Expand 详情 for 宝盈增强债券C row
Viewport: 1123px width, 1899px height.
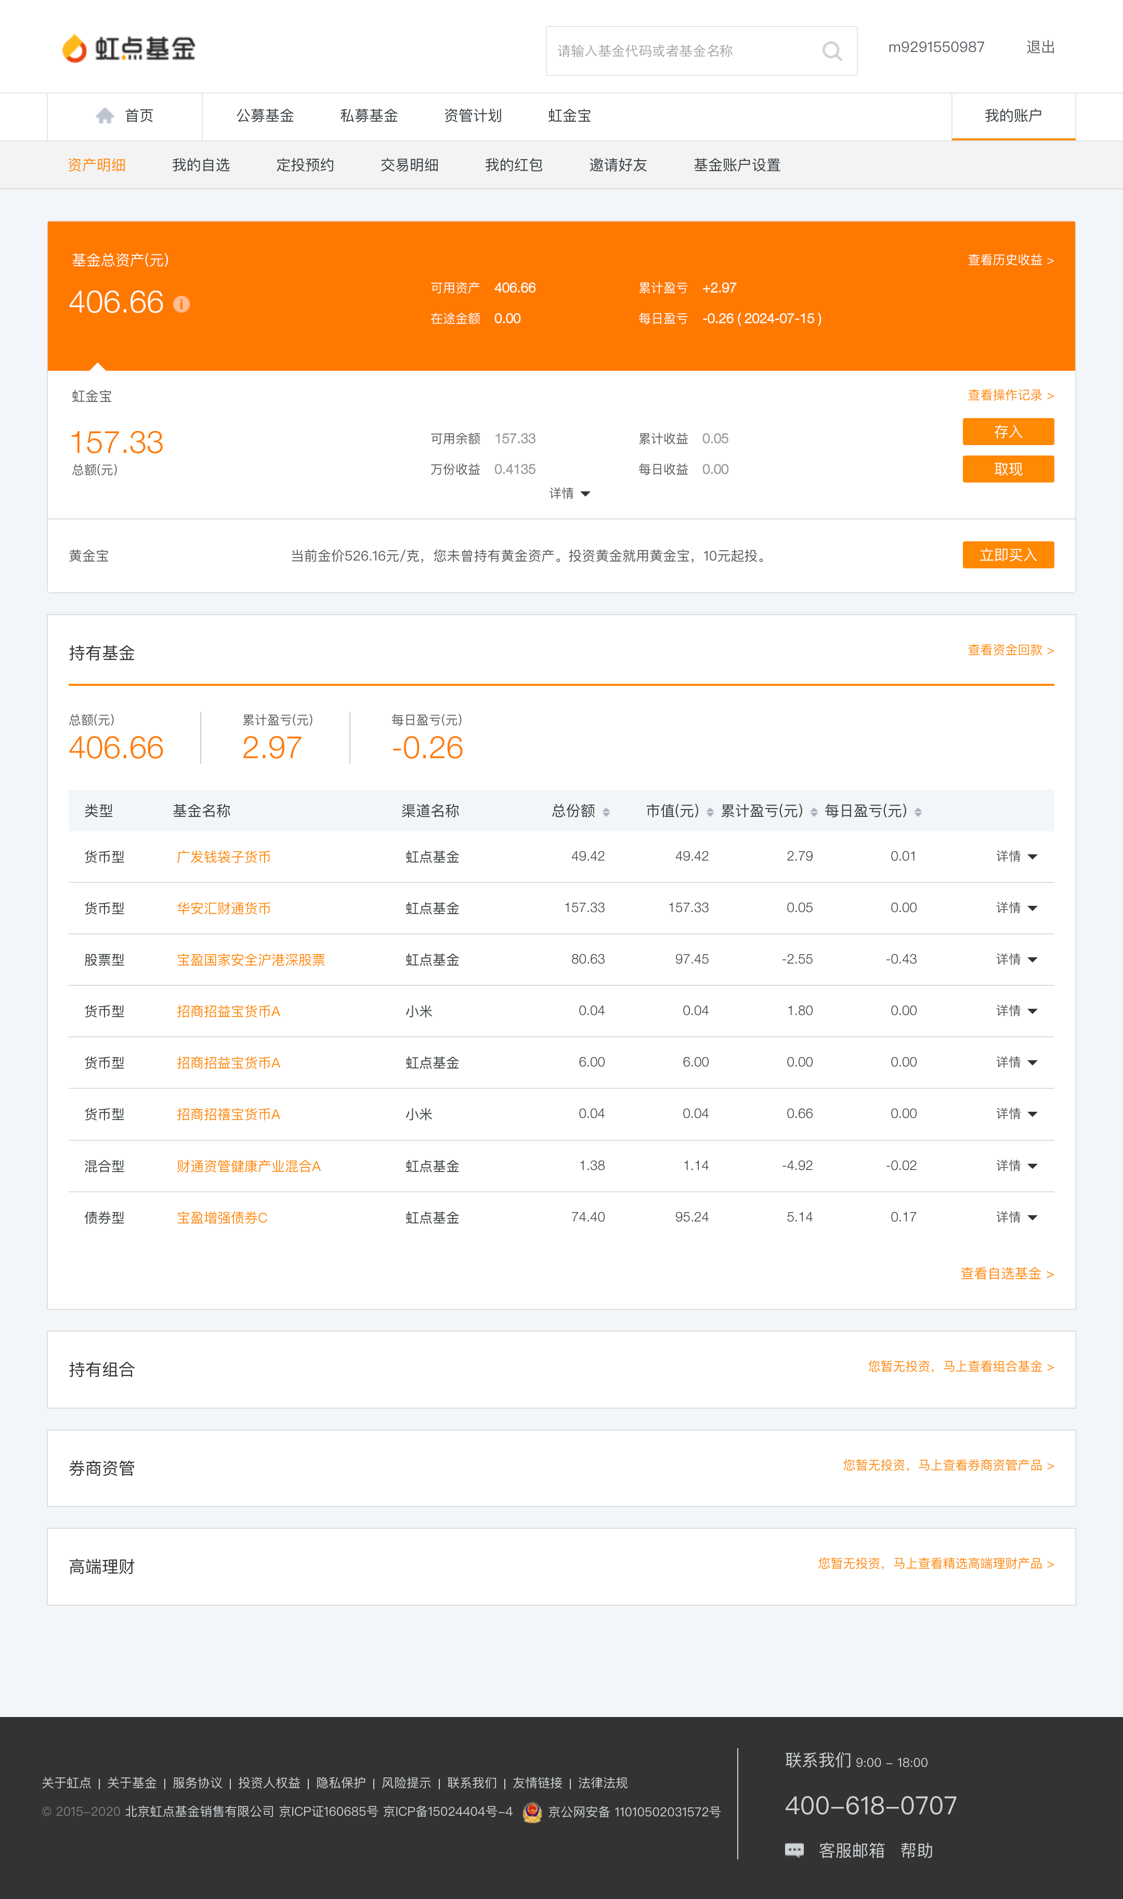pos(1016,1217)
